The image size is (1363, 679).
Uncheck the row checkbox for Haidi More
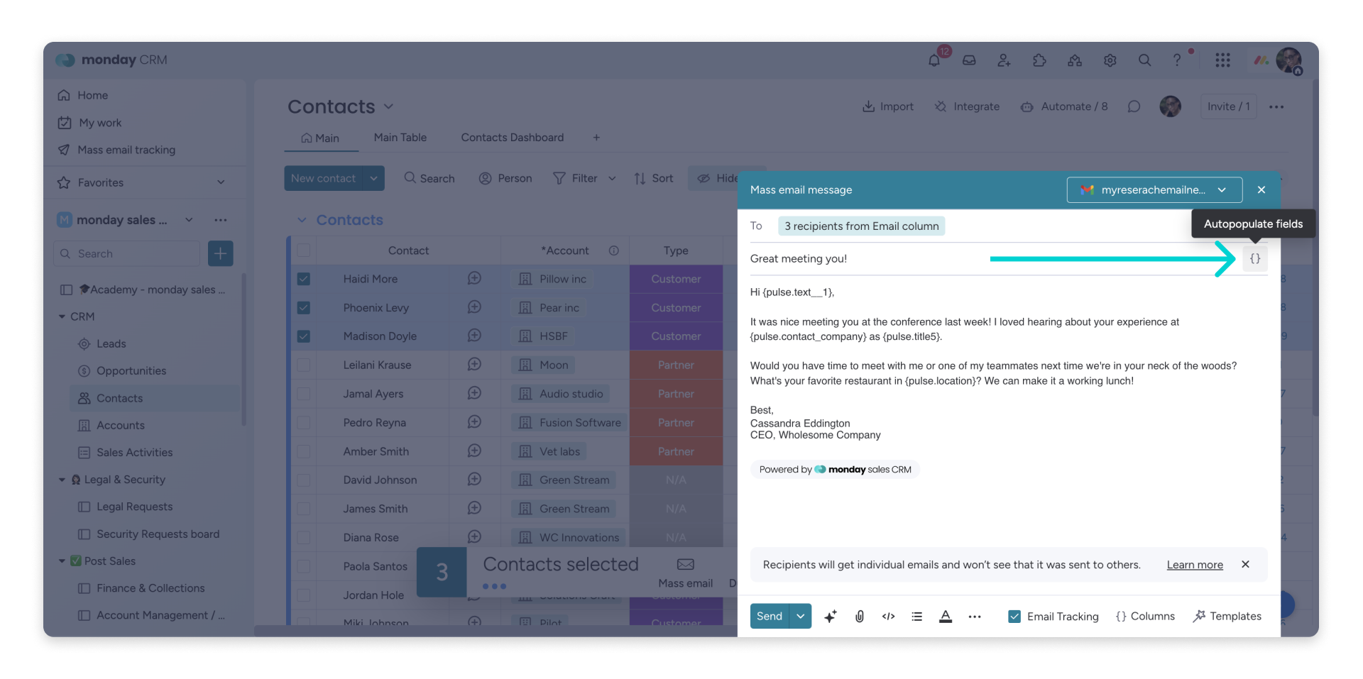point(304,279)
